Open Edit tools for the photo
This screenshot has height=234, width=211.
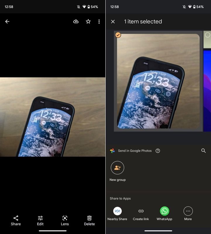40,221
